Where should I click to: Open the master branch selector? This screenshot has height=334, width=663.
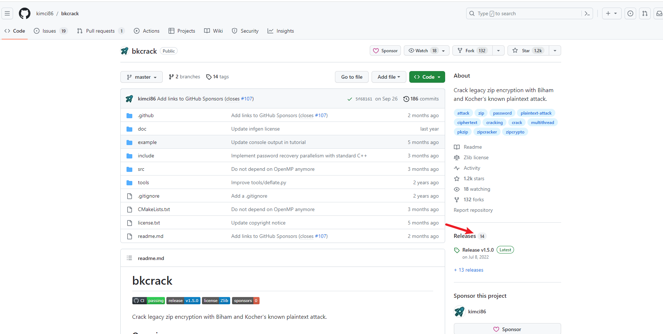pos(141,77)
